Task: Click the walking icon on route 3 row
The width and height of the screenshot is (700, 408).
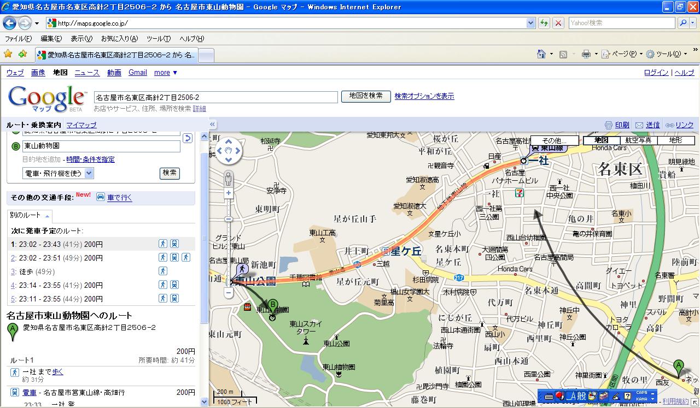Action: 163,271
